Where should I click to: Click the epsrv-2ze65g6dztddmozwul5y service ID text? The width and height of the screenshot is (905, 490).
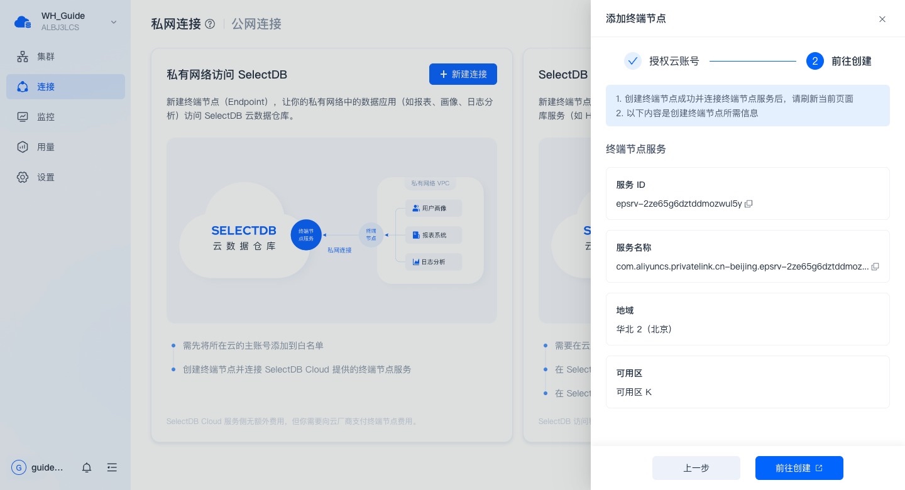679,204
